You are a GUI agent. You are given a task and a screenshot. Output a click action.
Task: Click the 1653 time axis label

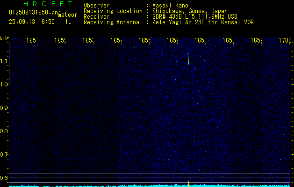88,41
